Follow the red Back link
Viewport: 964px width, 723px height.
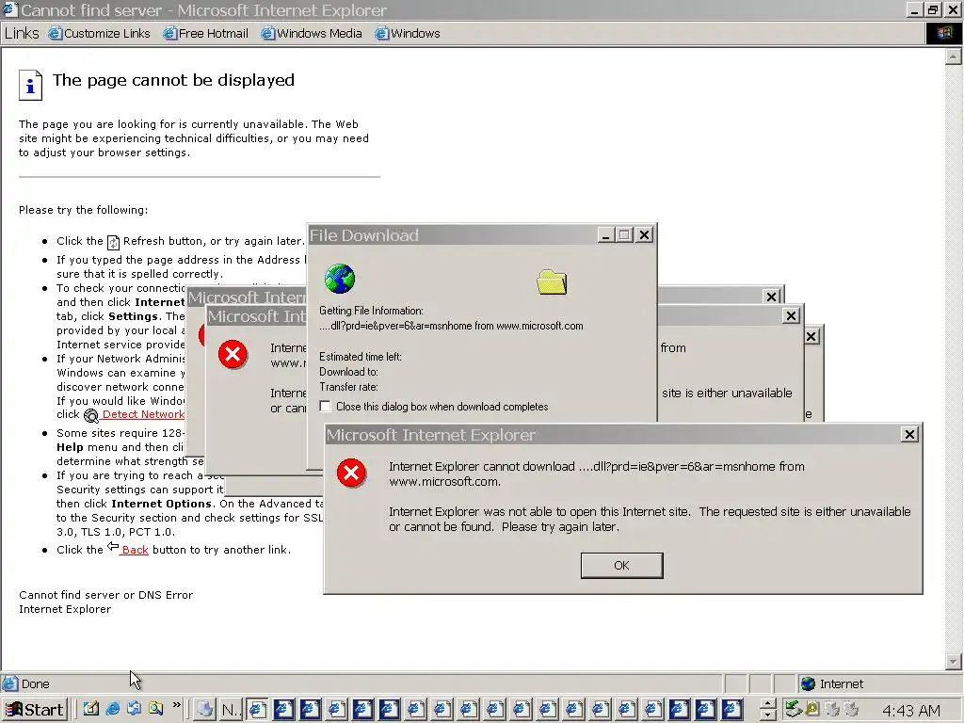tap(135, 550)
